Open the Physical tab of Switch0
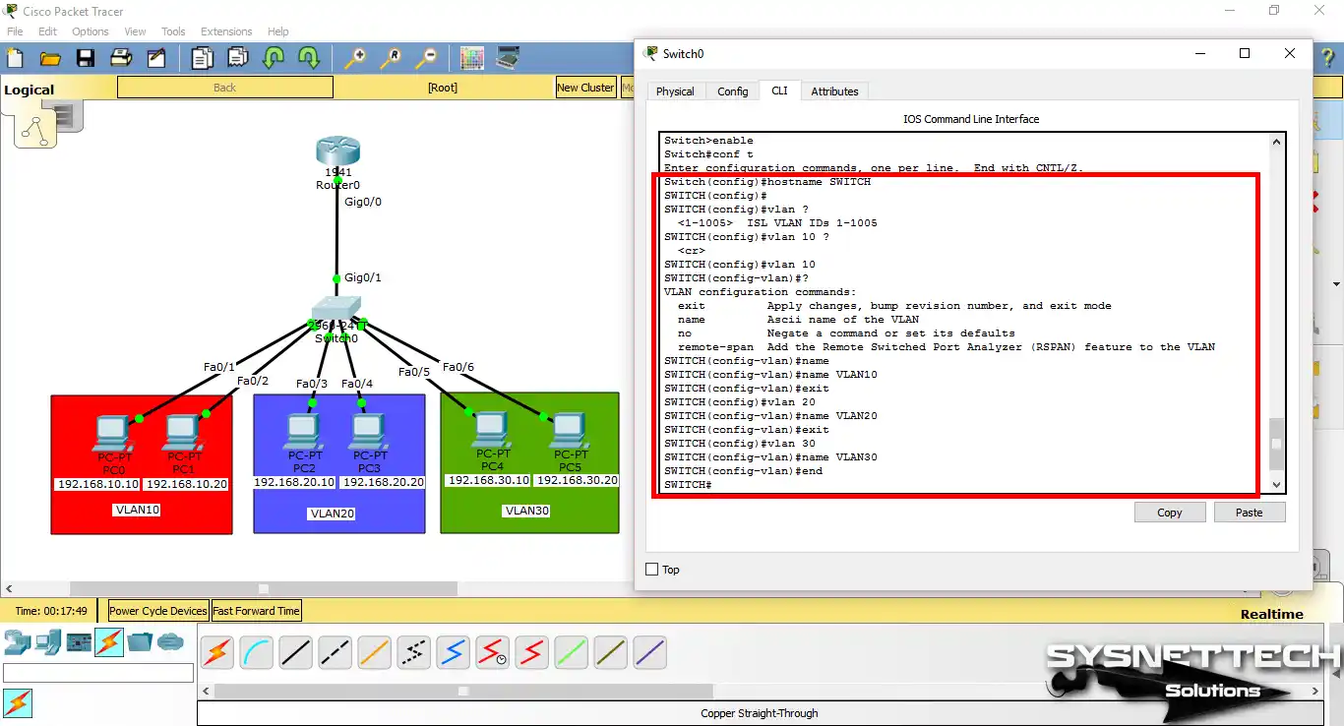This screenshot has height=726, width=1344. pyautogui.click(x=675, y=91)
